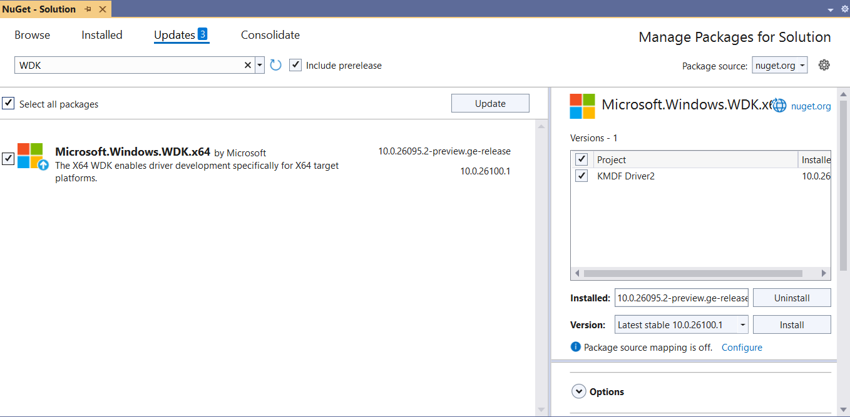Click version 10.0.26095.2-preview.ge-release in package list
This screenshot has height=417, width=850.
(444, 151)
